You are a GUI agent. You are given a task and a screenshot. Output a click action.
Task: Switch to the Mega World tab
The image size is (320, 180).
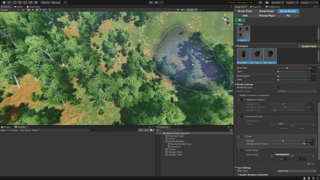240,6
